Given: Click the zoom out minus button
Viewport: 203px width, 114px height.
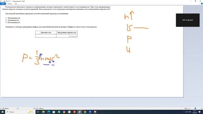Looking at the screenshot, I should 189,108.
